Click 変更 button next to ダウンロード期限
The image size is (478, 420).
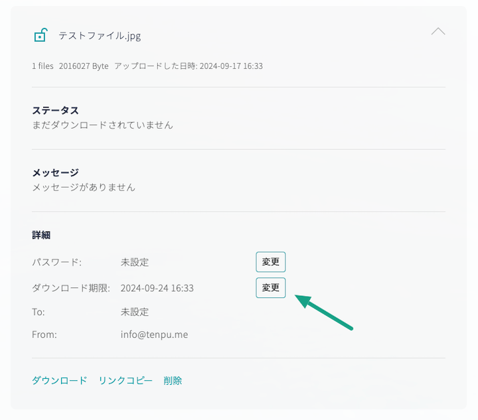pyautogui.click(x=270, y=287)
